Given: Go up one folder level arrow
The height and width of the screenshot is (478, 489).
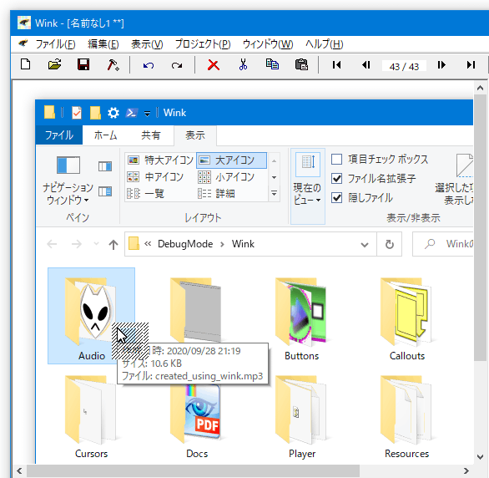Looking at the screenshot, I should coord(113,244).
